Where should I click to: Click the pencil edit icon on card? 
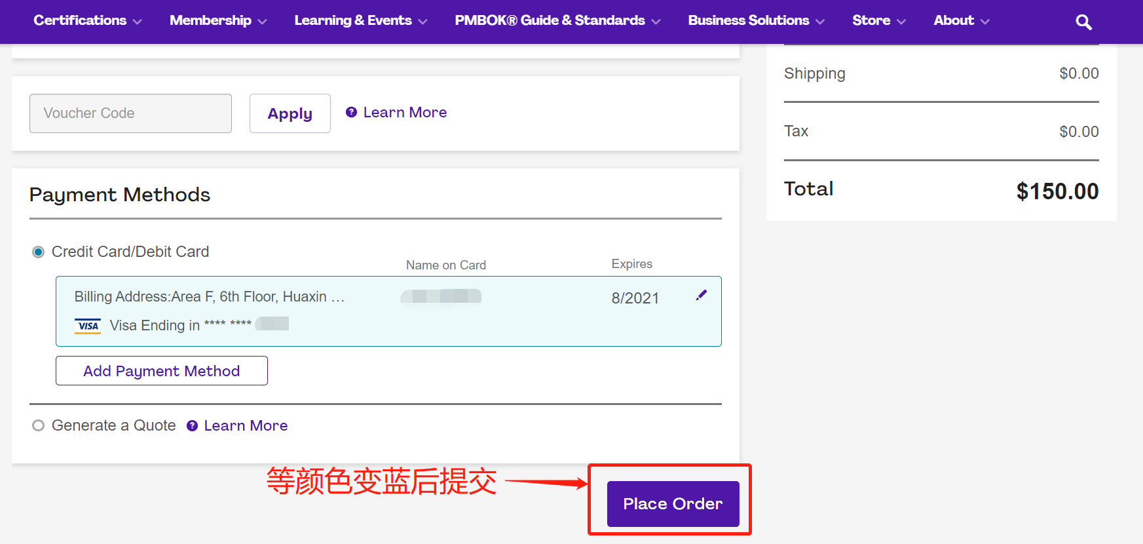[701, 295]
